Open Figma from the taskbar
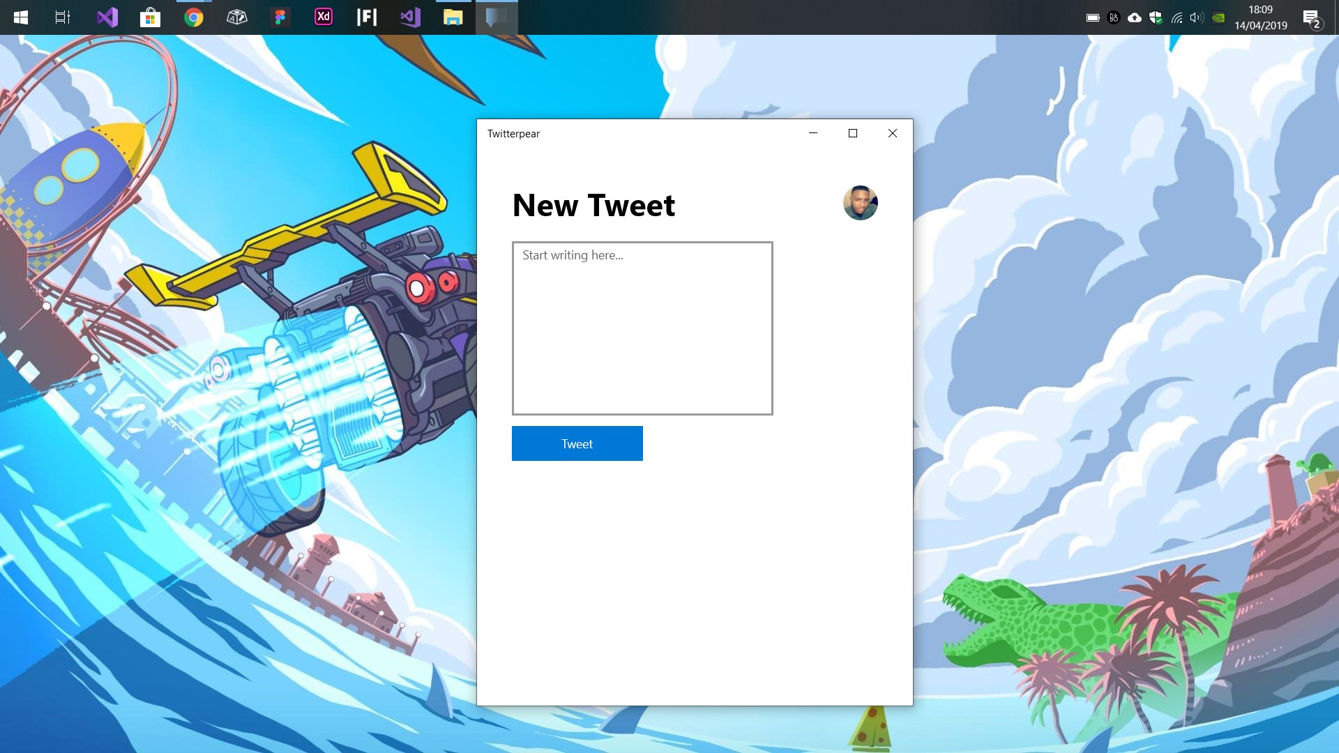The height and width of the screenshot is (753, 1339). [x=280, y=17]
